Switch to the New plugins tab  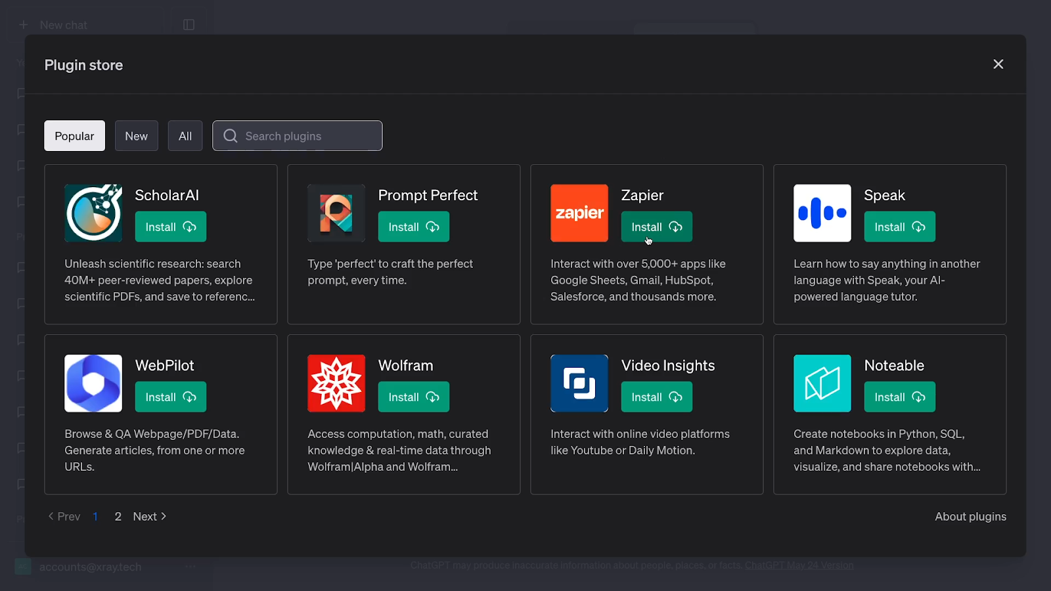tap(137, 136)
